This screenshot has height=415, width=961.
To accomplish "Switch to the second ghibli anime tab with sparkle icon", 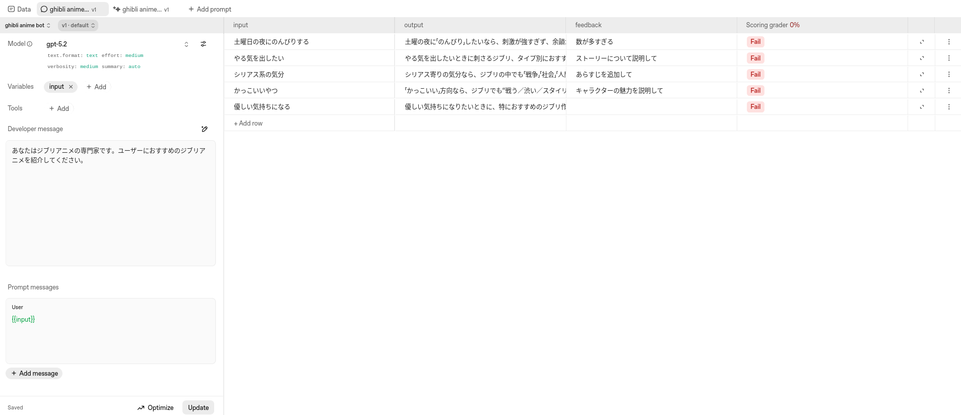I will tap(141, 9).
